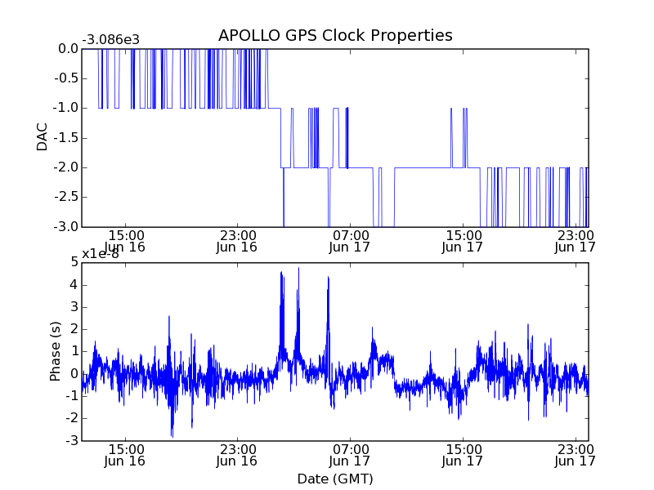Click the 'x1e-8' scale multiplier label
Screen dimensions: 654x490
point(101,254)
